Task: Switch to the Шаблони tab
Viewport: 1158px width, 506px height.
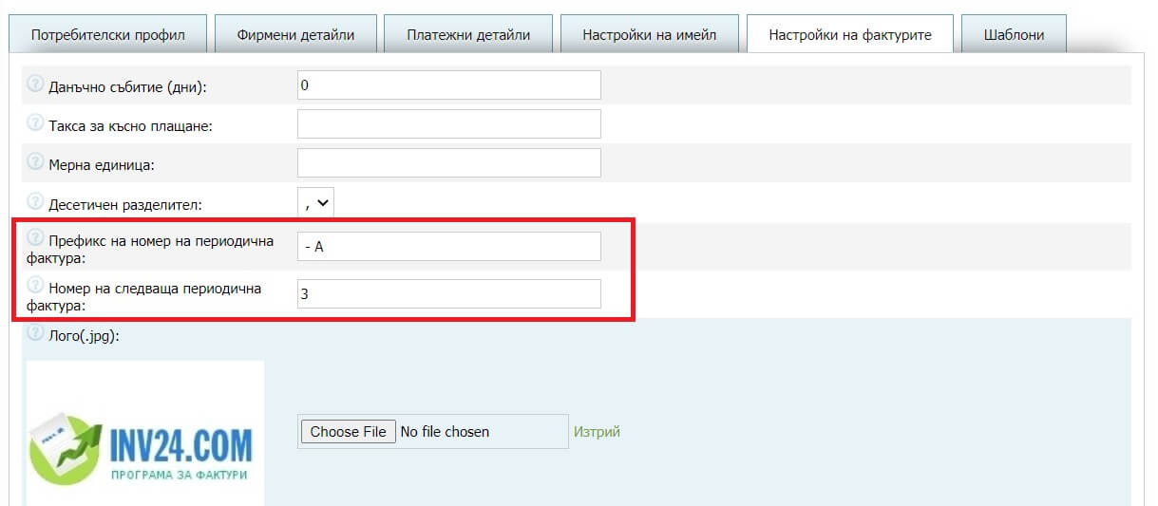Action: [1014, 35]
